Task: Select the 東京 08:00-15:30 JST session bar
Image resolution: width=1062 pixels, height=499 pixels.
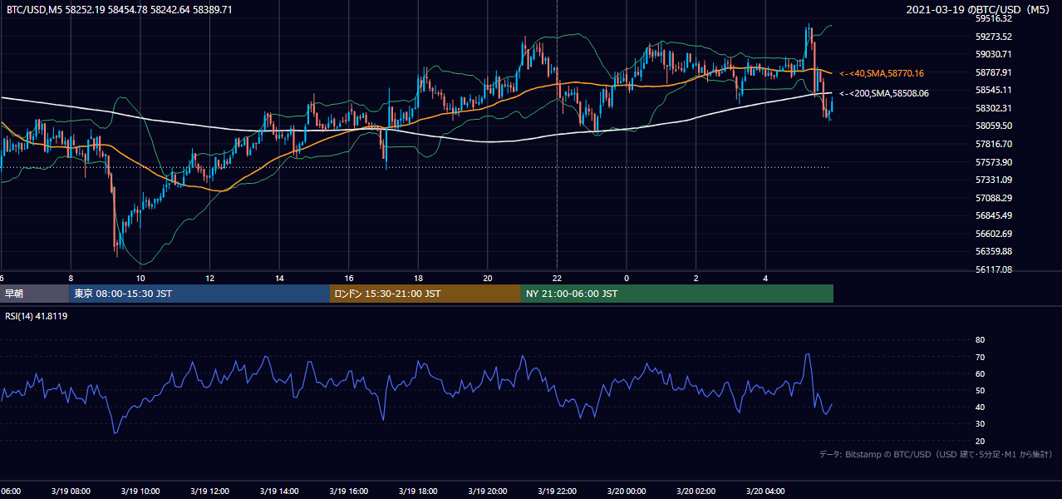Action: (199, 294)
